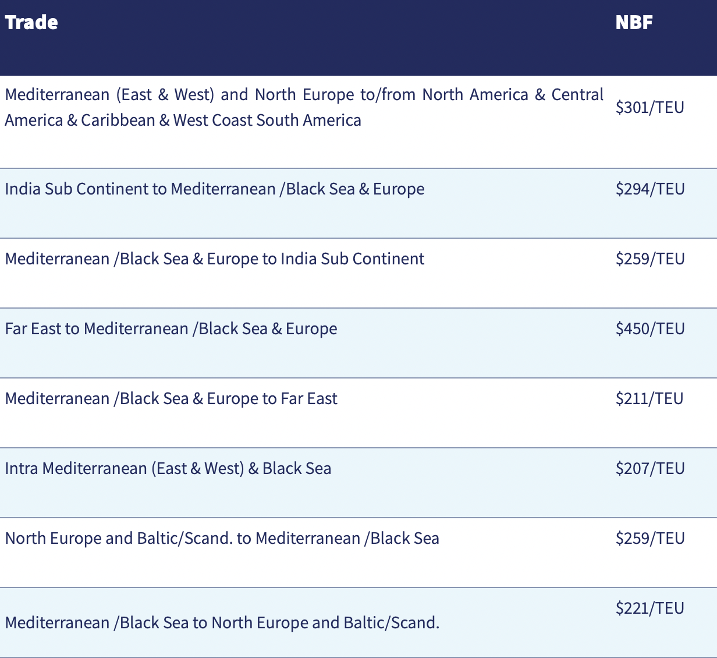Click the dark blue header bar between Trade and NBF
This screenshot has height=658, width=717.
click(336, 37)
